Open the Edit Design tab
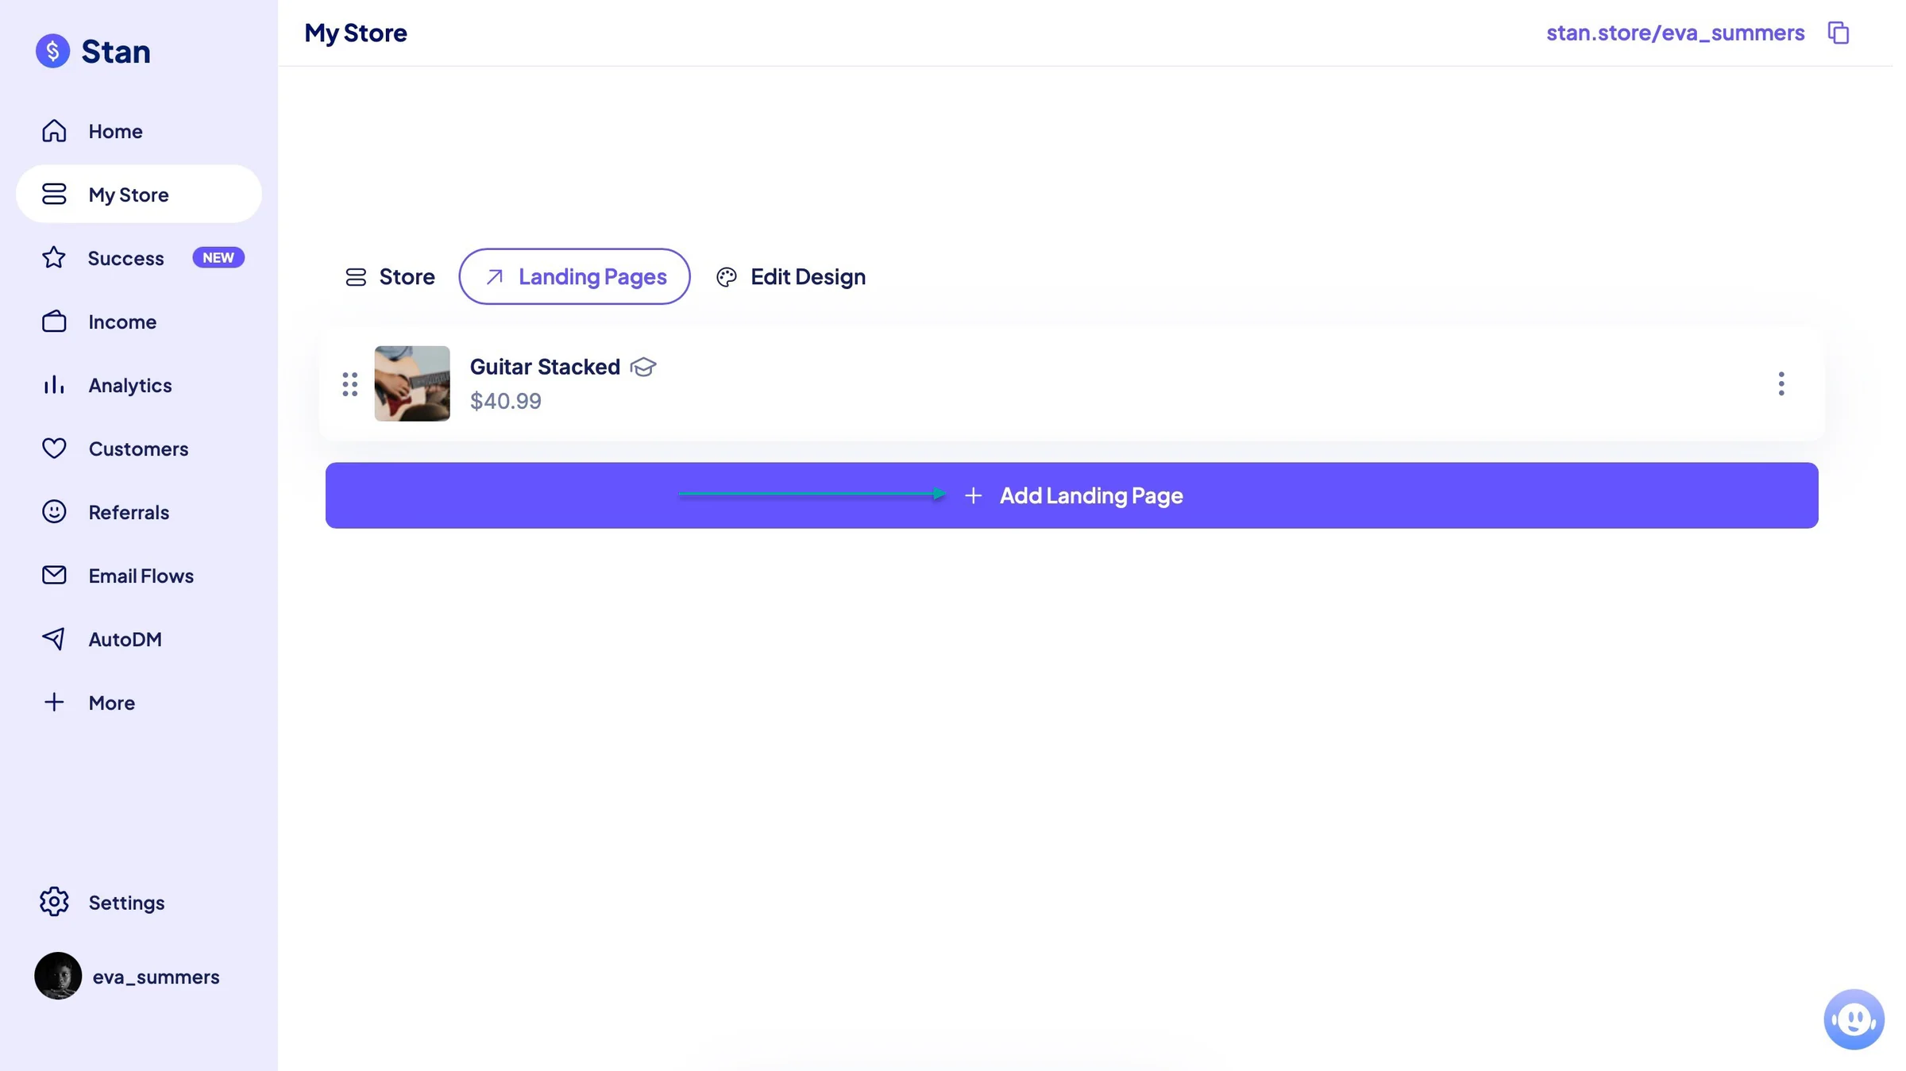The height and width of the screenshot is (1071, 1906). pos(791,276)
